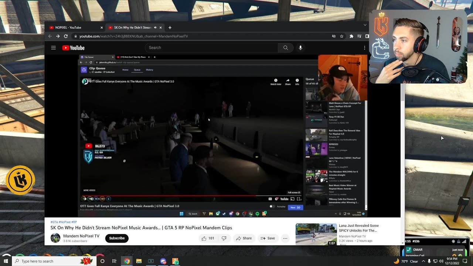Click the Share button
The height and width of the screenshot is (266, 473).
[244, 238]
